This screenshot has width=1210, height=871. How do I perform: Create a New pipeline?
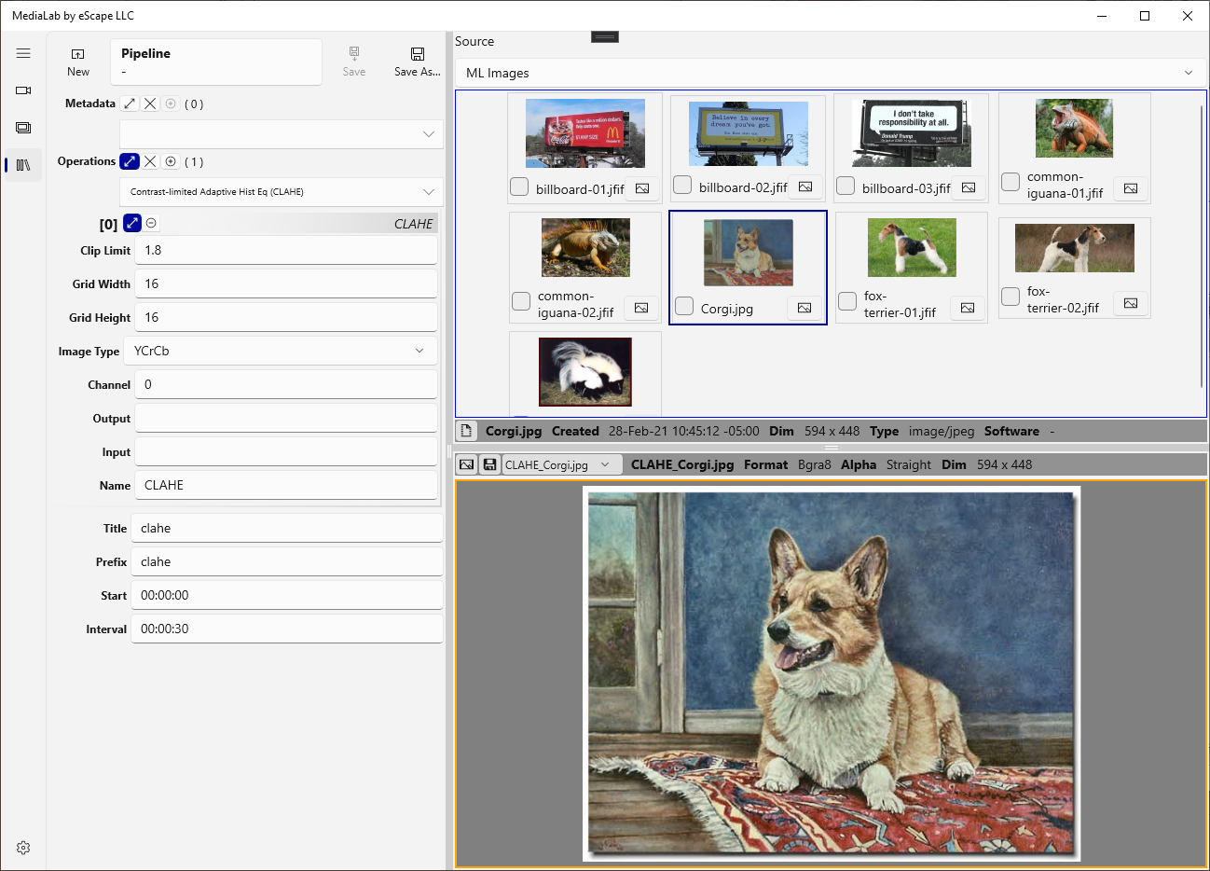click(78, 62)
